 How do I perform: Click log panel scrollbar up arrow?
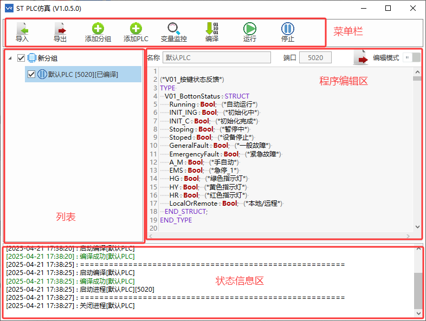click(418, 248)
